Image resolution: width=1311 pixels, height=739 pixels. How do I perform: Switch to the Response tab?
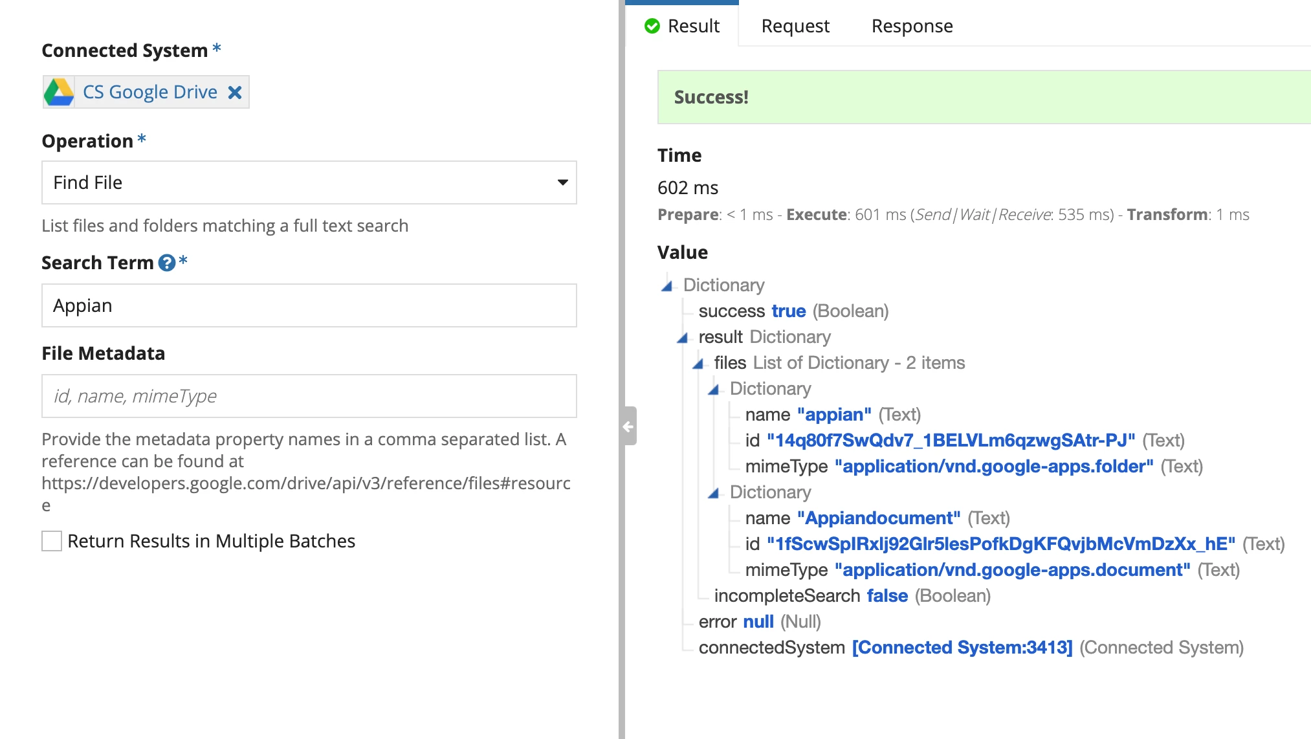click(x=912, y=26)
